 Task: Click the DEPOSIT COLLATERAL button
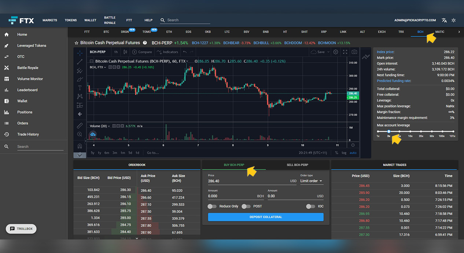click(x=265, y=217)
